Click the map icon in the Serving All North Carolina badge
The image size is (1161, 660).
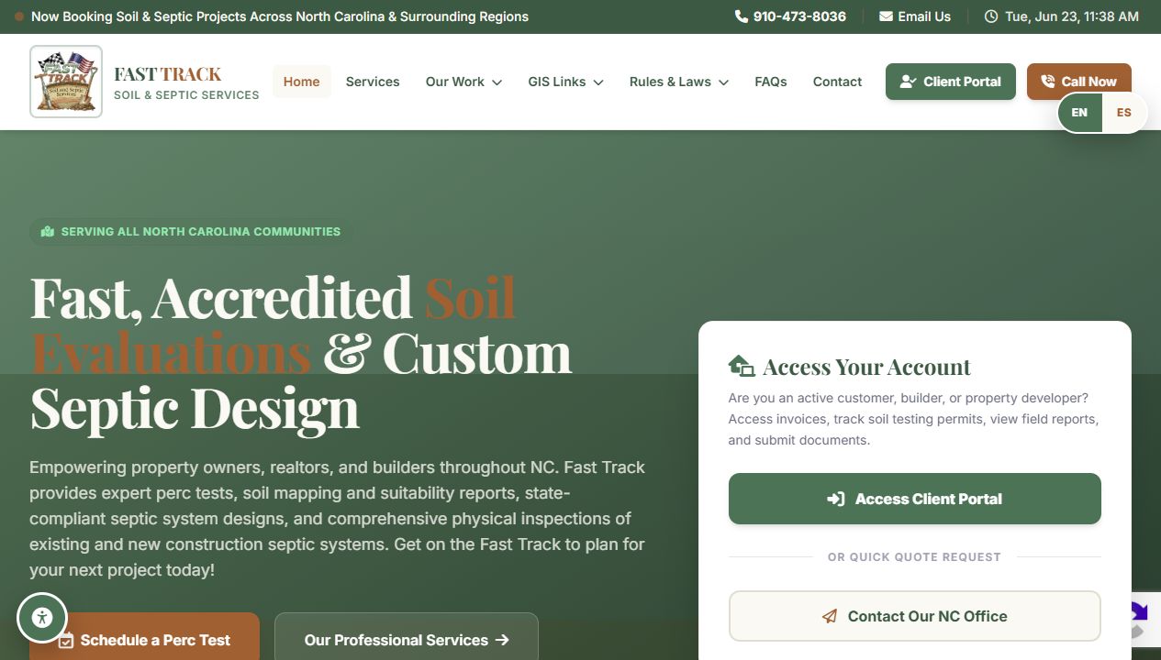point(48,232)
